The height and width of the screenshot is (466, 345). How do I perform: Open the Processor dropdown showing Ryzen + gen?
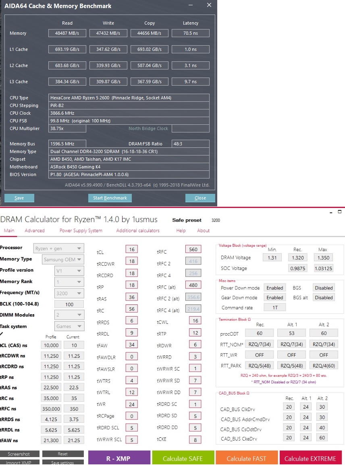(x=58, y=248)
